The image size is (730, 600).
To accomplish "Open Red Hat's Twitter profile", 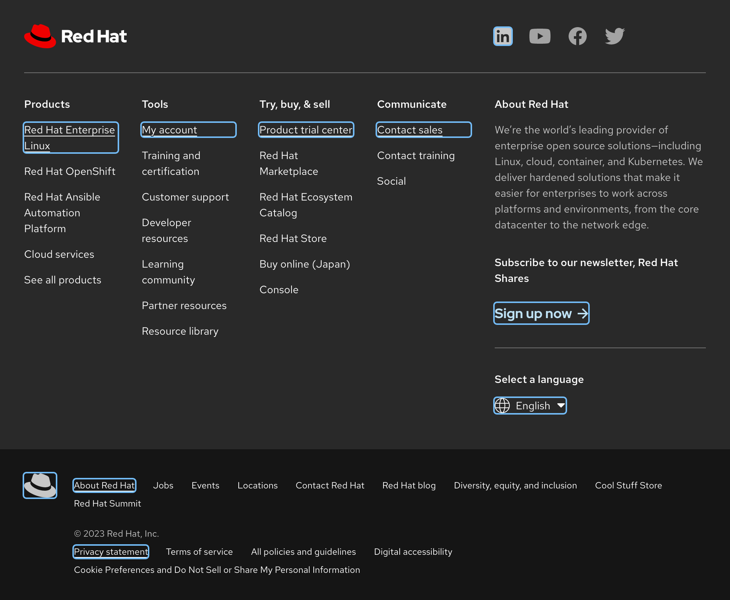I will click(614, 36).
